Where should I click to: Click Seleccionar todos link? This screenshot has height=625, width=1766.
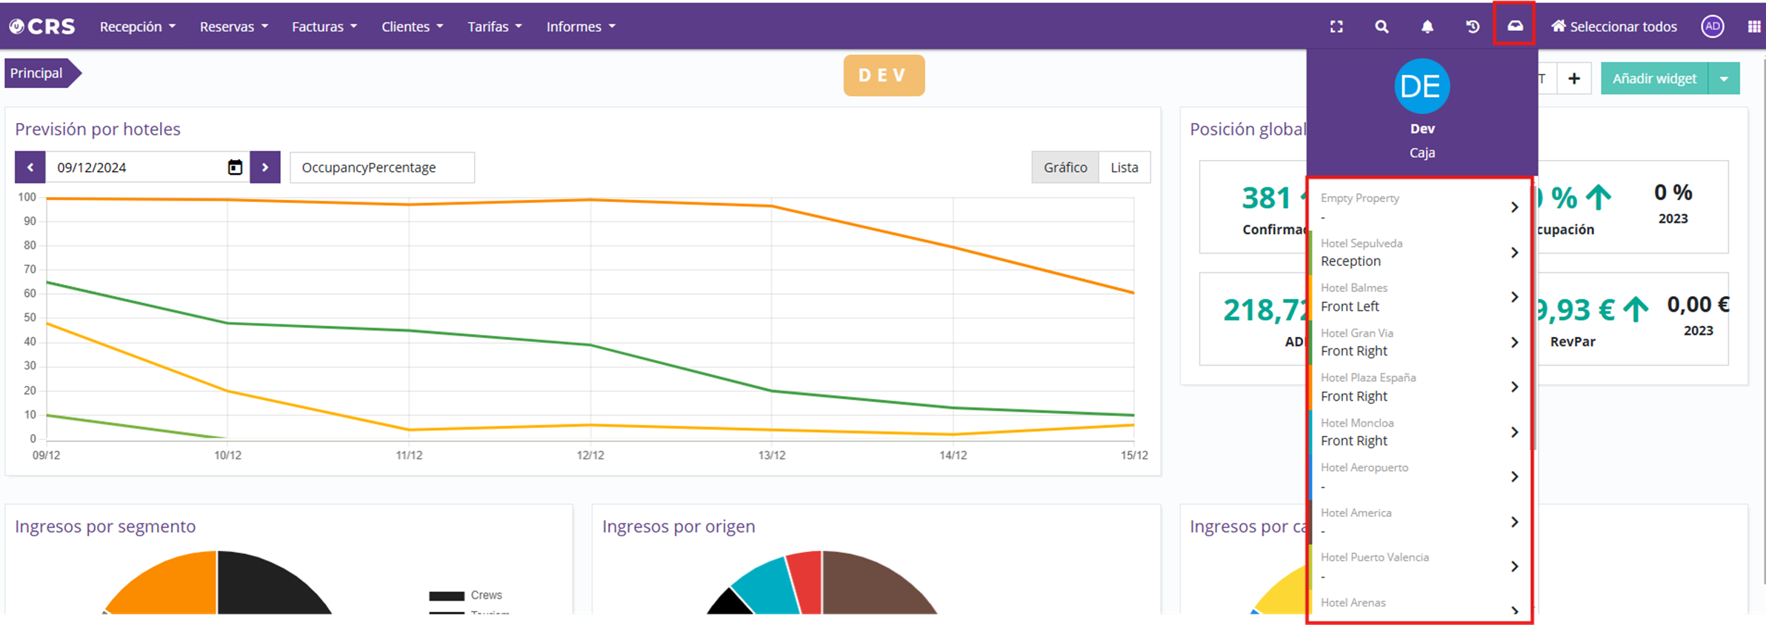pyautogui.click(x=1614, y=27)
